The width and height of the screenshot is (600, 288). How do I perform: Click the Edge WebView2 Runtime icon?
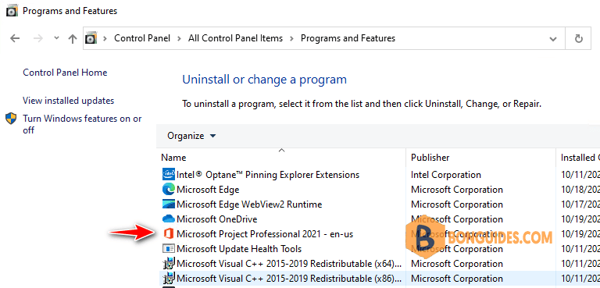169,204
